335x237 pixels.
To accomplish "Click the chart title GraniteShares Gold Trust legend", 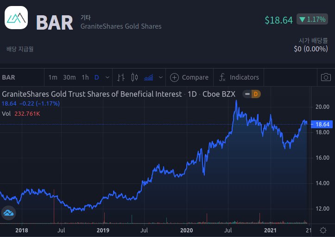I will (119, 94).
